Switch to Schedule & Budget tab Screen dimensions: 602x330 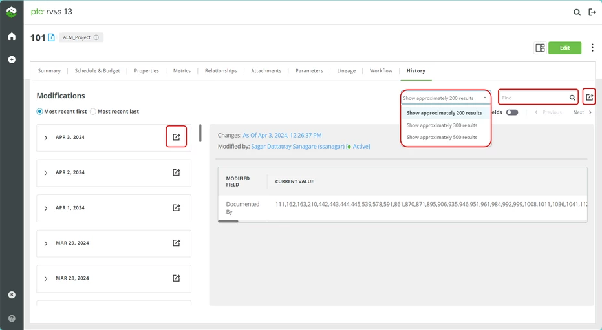[x=97, y=71]
